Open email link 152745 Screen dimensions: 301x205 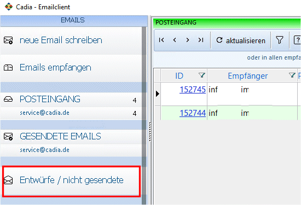[193, 90]
